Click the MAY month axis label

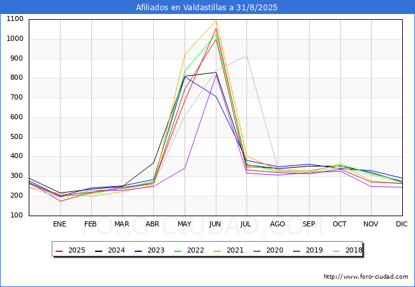[185, 224]
